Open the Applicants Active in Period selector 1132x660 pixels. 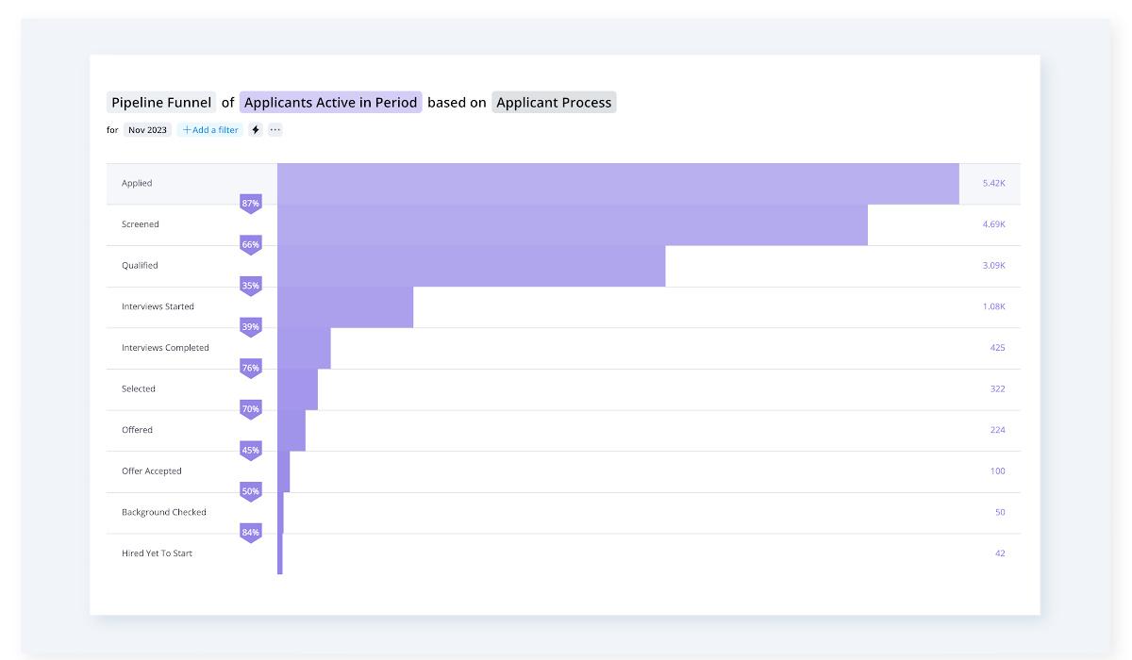(x=330, y=103)
